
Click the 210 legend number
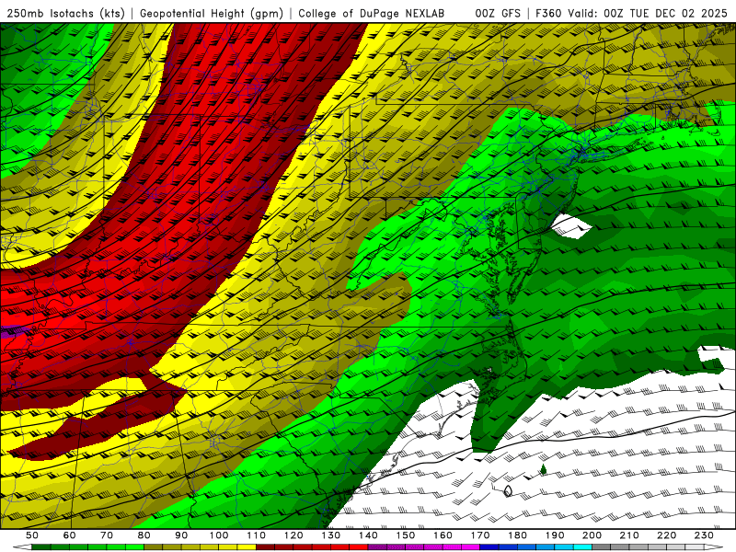coord(629,535)
